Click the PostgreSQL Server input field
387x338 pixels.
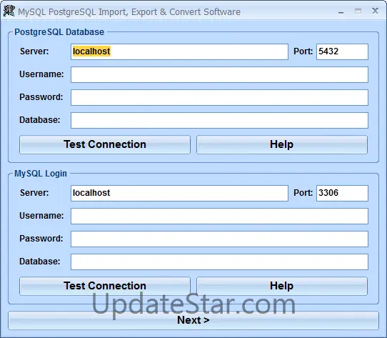(179, 51)
